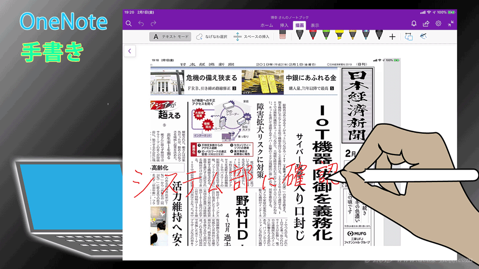479x269 pixels.
Task: Undo the last action
Action: pyautogui.click(x=141, y=23)
